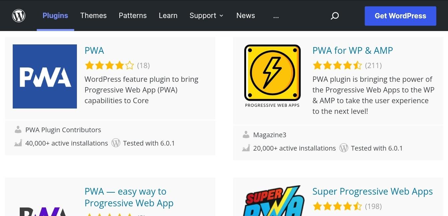Open the Patterns nav item

[x=133, y=16]
